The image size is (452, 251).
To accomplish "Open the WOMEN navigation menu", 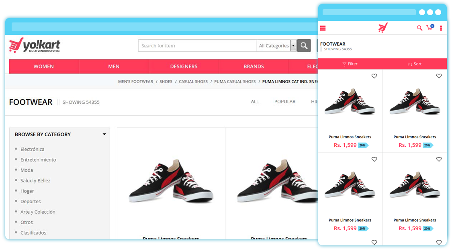I will coord(43,66).
